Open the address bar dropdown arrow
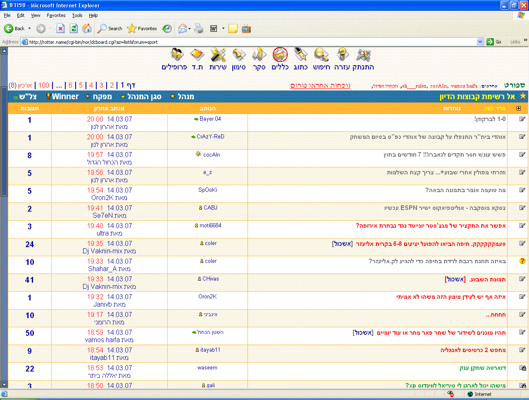The width and height of the screenshot is (529, 400). 480,42
